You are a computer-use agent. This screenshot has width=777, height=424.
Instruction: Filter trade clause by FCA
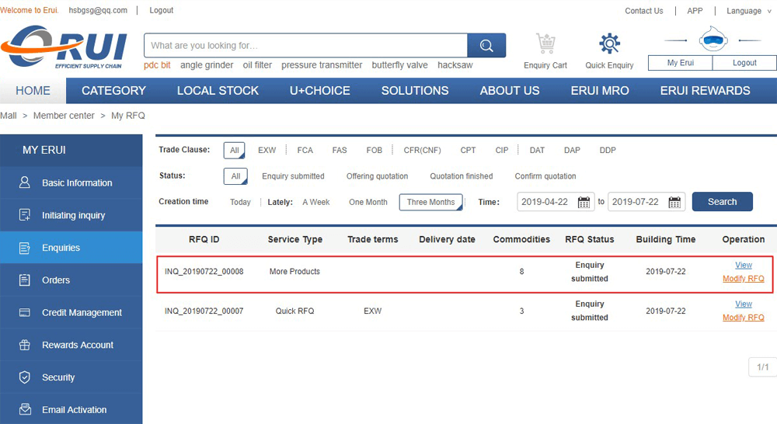pyautogui.click(x=305, y=150)
